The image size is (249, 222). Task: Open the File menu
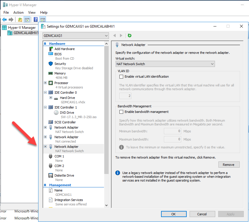coord(6,13)
